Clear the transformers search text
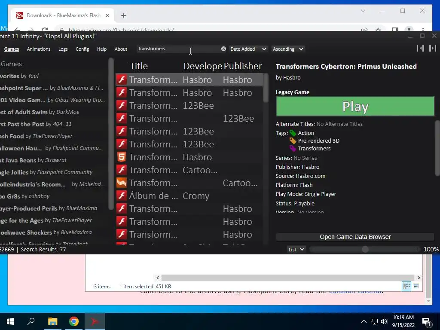Image resolution: width=440 pixels, height=330 pixels. [223, 49]
